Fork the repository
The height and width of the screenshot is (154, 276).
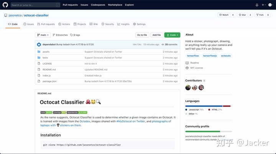pyautogui.click(x=260, y=15)
